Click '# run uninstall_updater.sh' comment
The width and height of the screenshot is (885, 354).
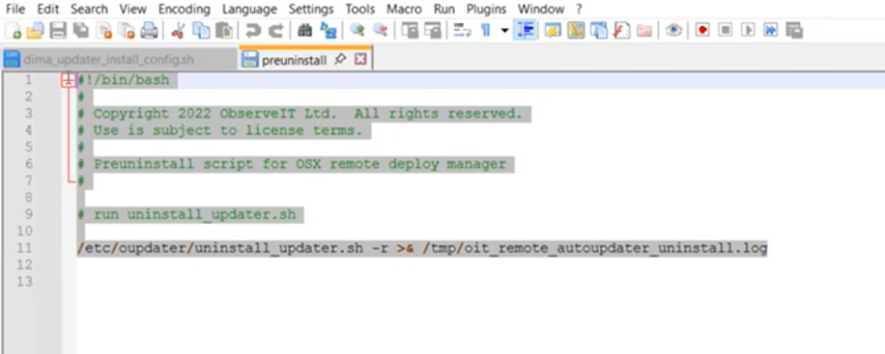tap(186, 214)
